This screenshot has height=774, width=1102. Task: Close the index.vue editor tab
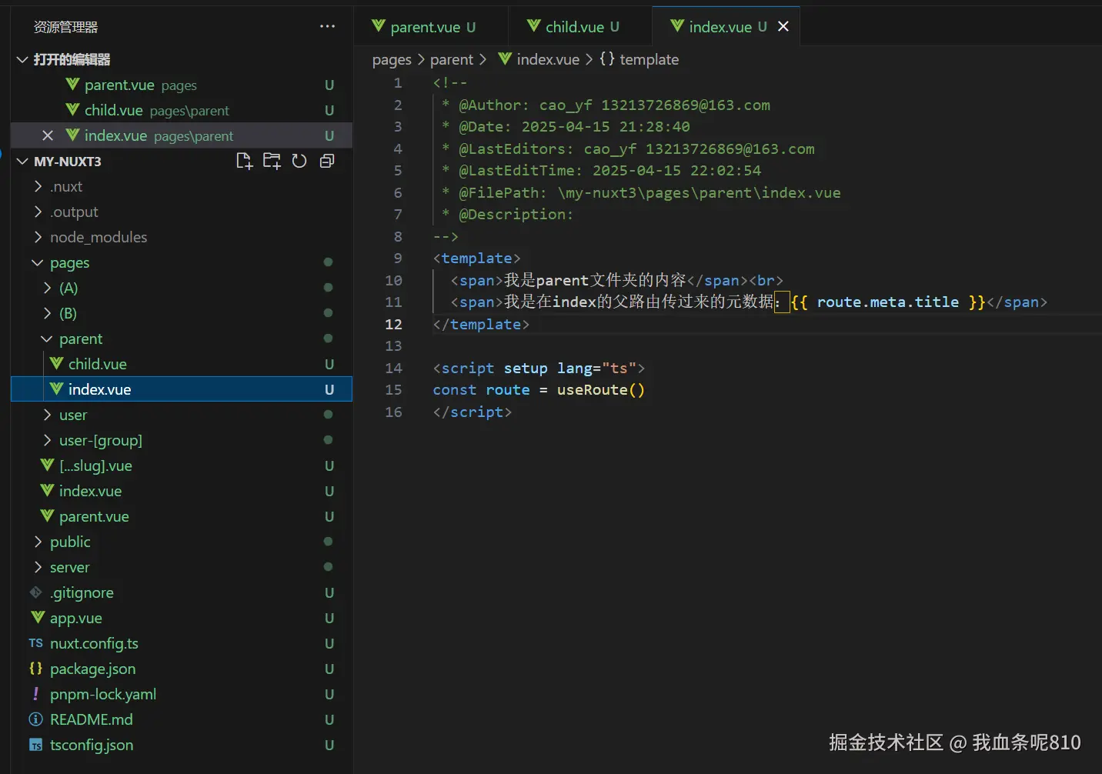[x=783, y=26]
